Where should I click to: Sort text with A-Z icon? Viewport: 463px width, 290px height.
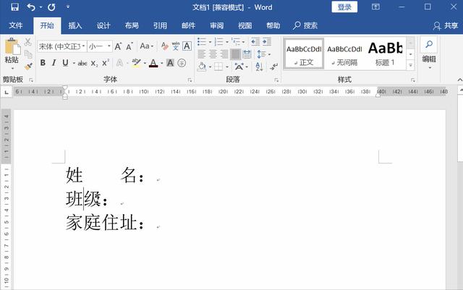pyautogui.click(x=259, y=67)
